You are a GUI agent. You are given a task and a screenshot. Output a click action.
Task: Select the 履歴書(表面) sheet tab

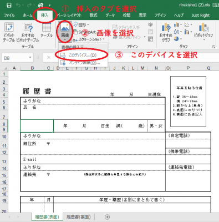click(47, 217)
